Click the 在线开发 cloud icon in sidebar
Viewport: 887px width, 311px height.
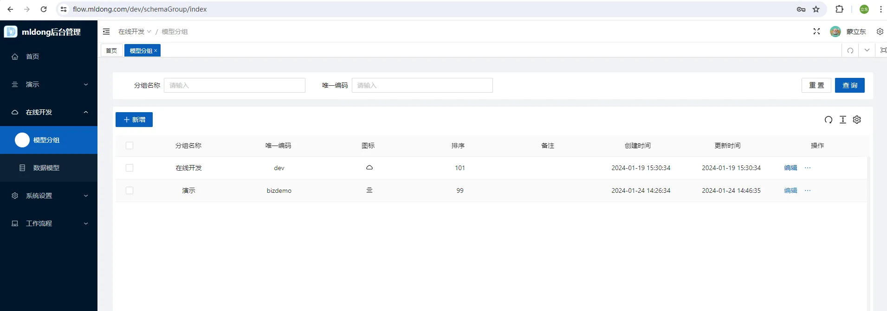coord(15,112)
